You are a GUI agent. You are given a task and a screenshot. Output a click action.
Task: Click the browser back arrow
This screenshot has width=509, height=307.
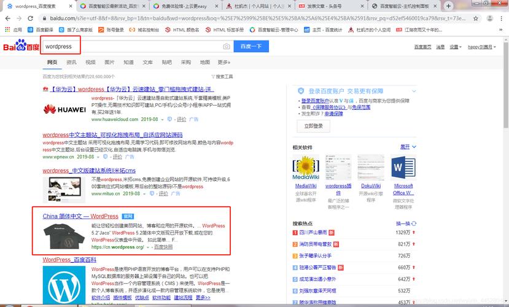pyautogui.click(x=8, y=18)
